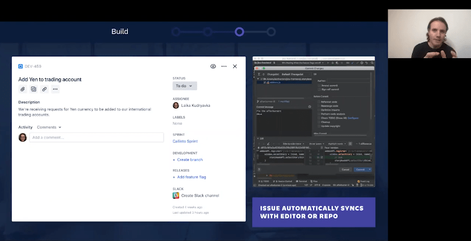Click the Laika Kudryavka assignee avatar
Image resolution: width=471 pixels, height=241 pixels.
176,106
